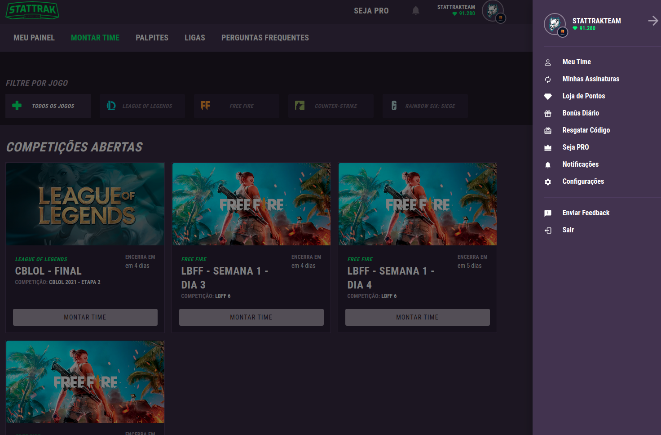The width and height of the screenshot is (661, 435).
Task: Click the Seja PRO crown icon
Action: (548, 148)
